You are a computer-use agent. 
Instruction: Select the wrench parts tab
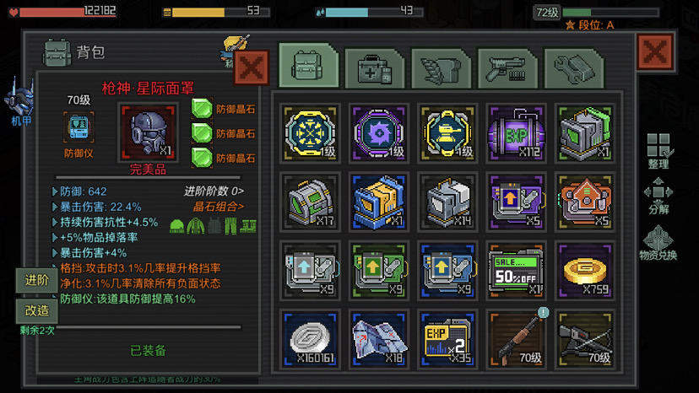click(x=574, y=68)
